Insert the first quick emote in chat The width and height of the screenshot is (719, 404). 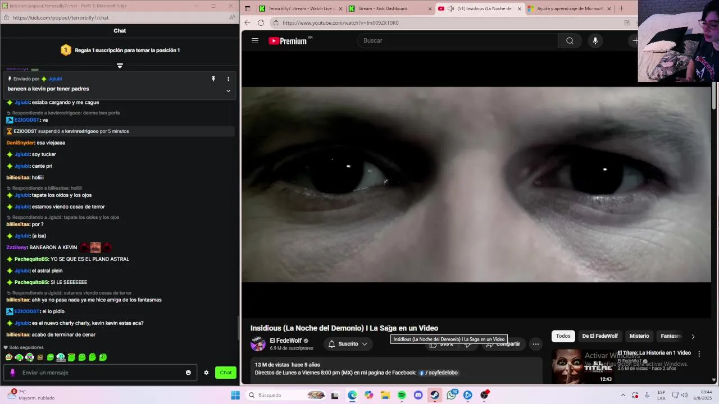click(x=8, y=357)
